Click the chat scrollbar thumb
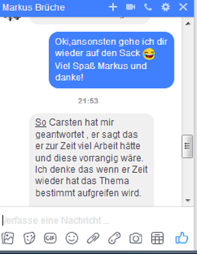Image resolution: width=197 pixels, height=254 pixels. tap(188, 146)
